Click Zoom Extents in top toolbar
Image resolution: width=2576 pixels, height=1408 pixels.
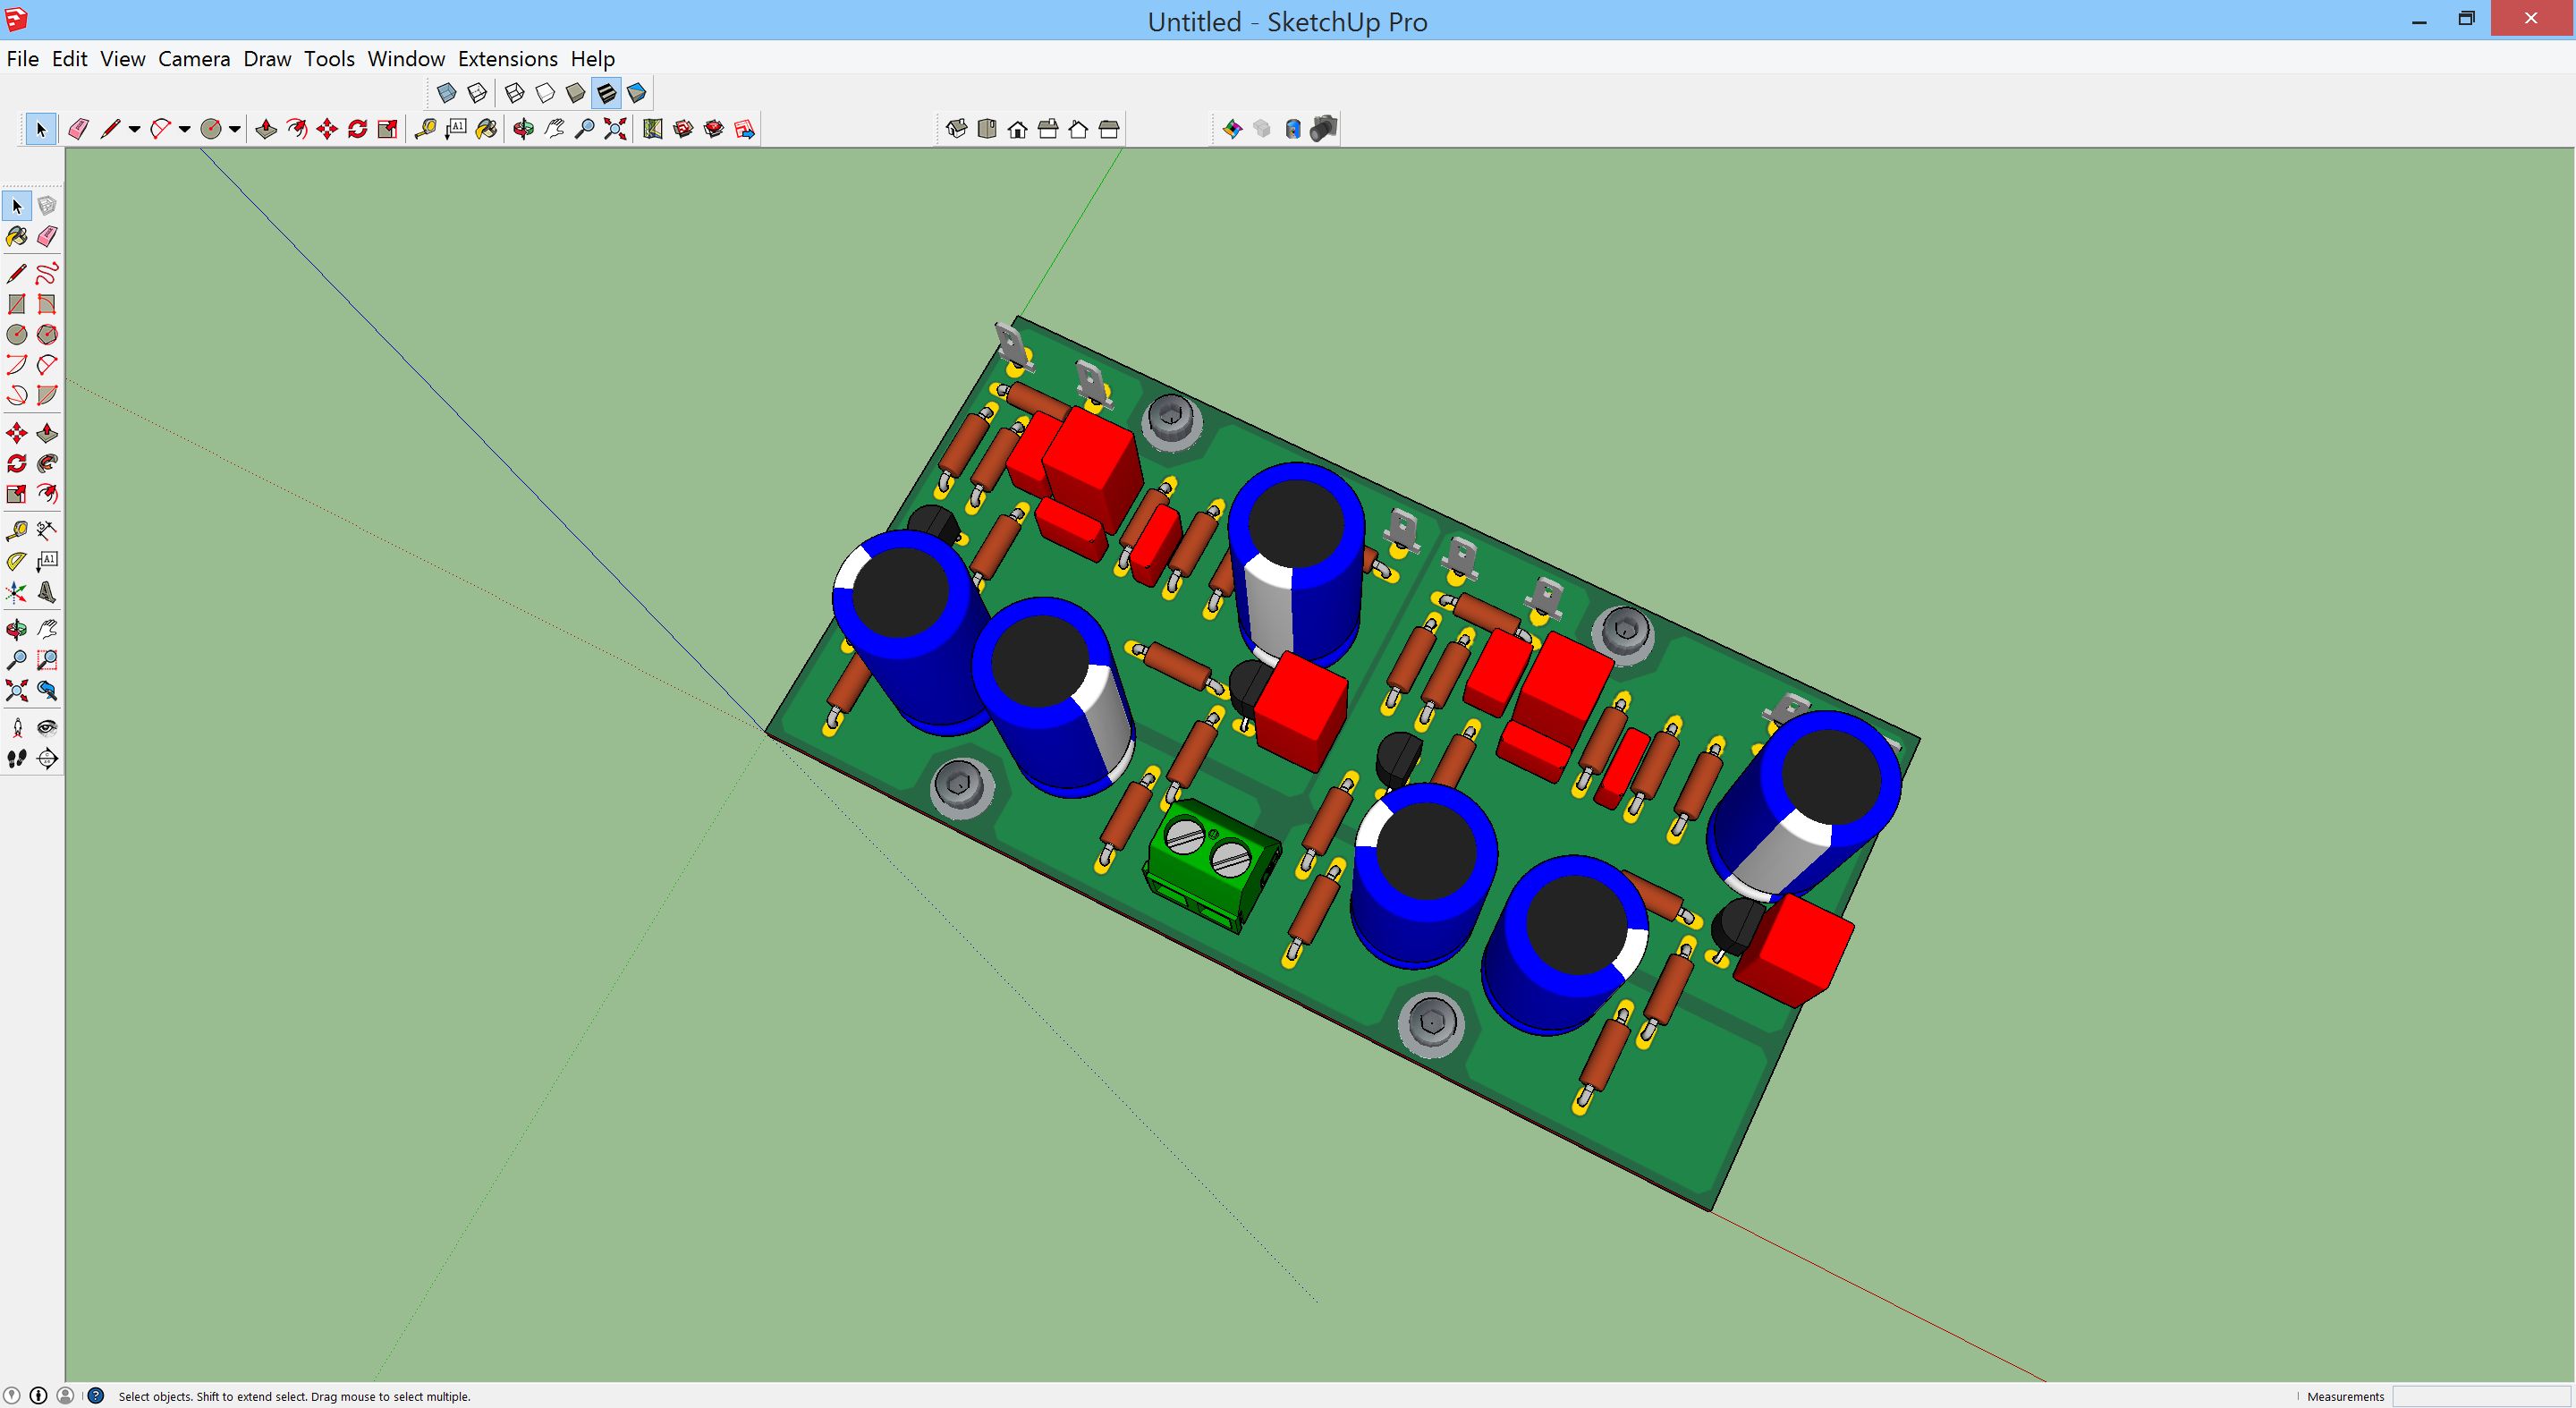tap(615, 129)
